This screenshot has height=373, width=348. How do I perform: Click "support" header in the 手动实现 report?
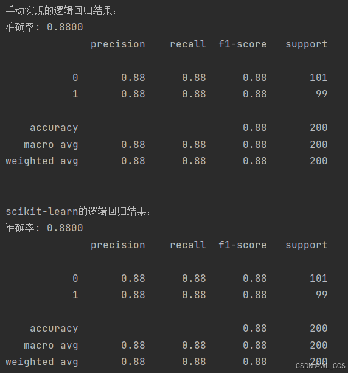click(307, 44)
